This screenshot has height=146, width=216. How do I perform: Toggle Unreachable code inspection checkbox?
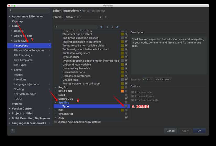126,72
